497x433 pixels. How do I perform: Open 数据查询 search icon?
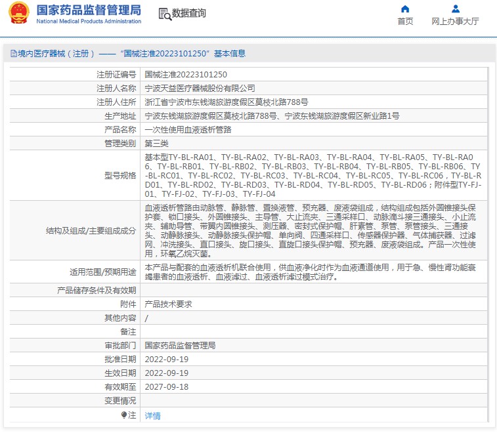tap(165, 14)
